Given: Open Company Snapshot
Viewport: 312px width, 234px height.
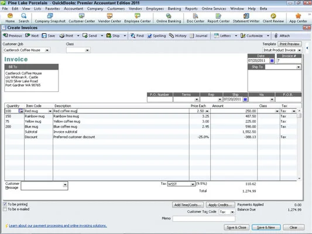Looking at the screenshot, I should coord(50,18).
